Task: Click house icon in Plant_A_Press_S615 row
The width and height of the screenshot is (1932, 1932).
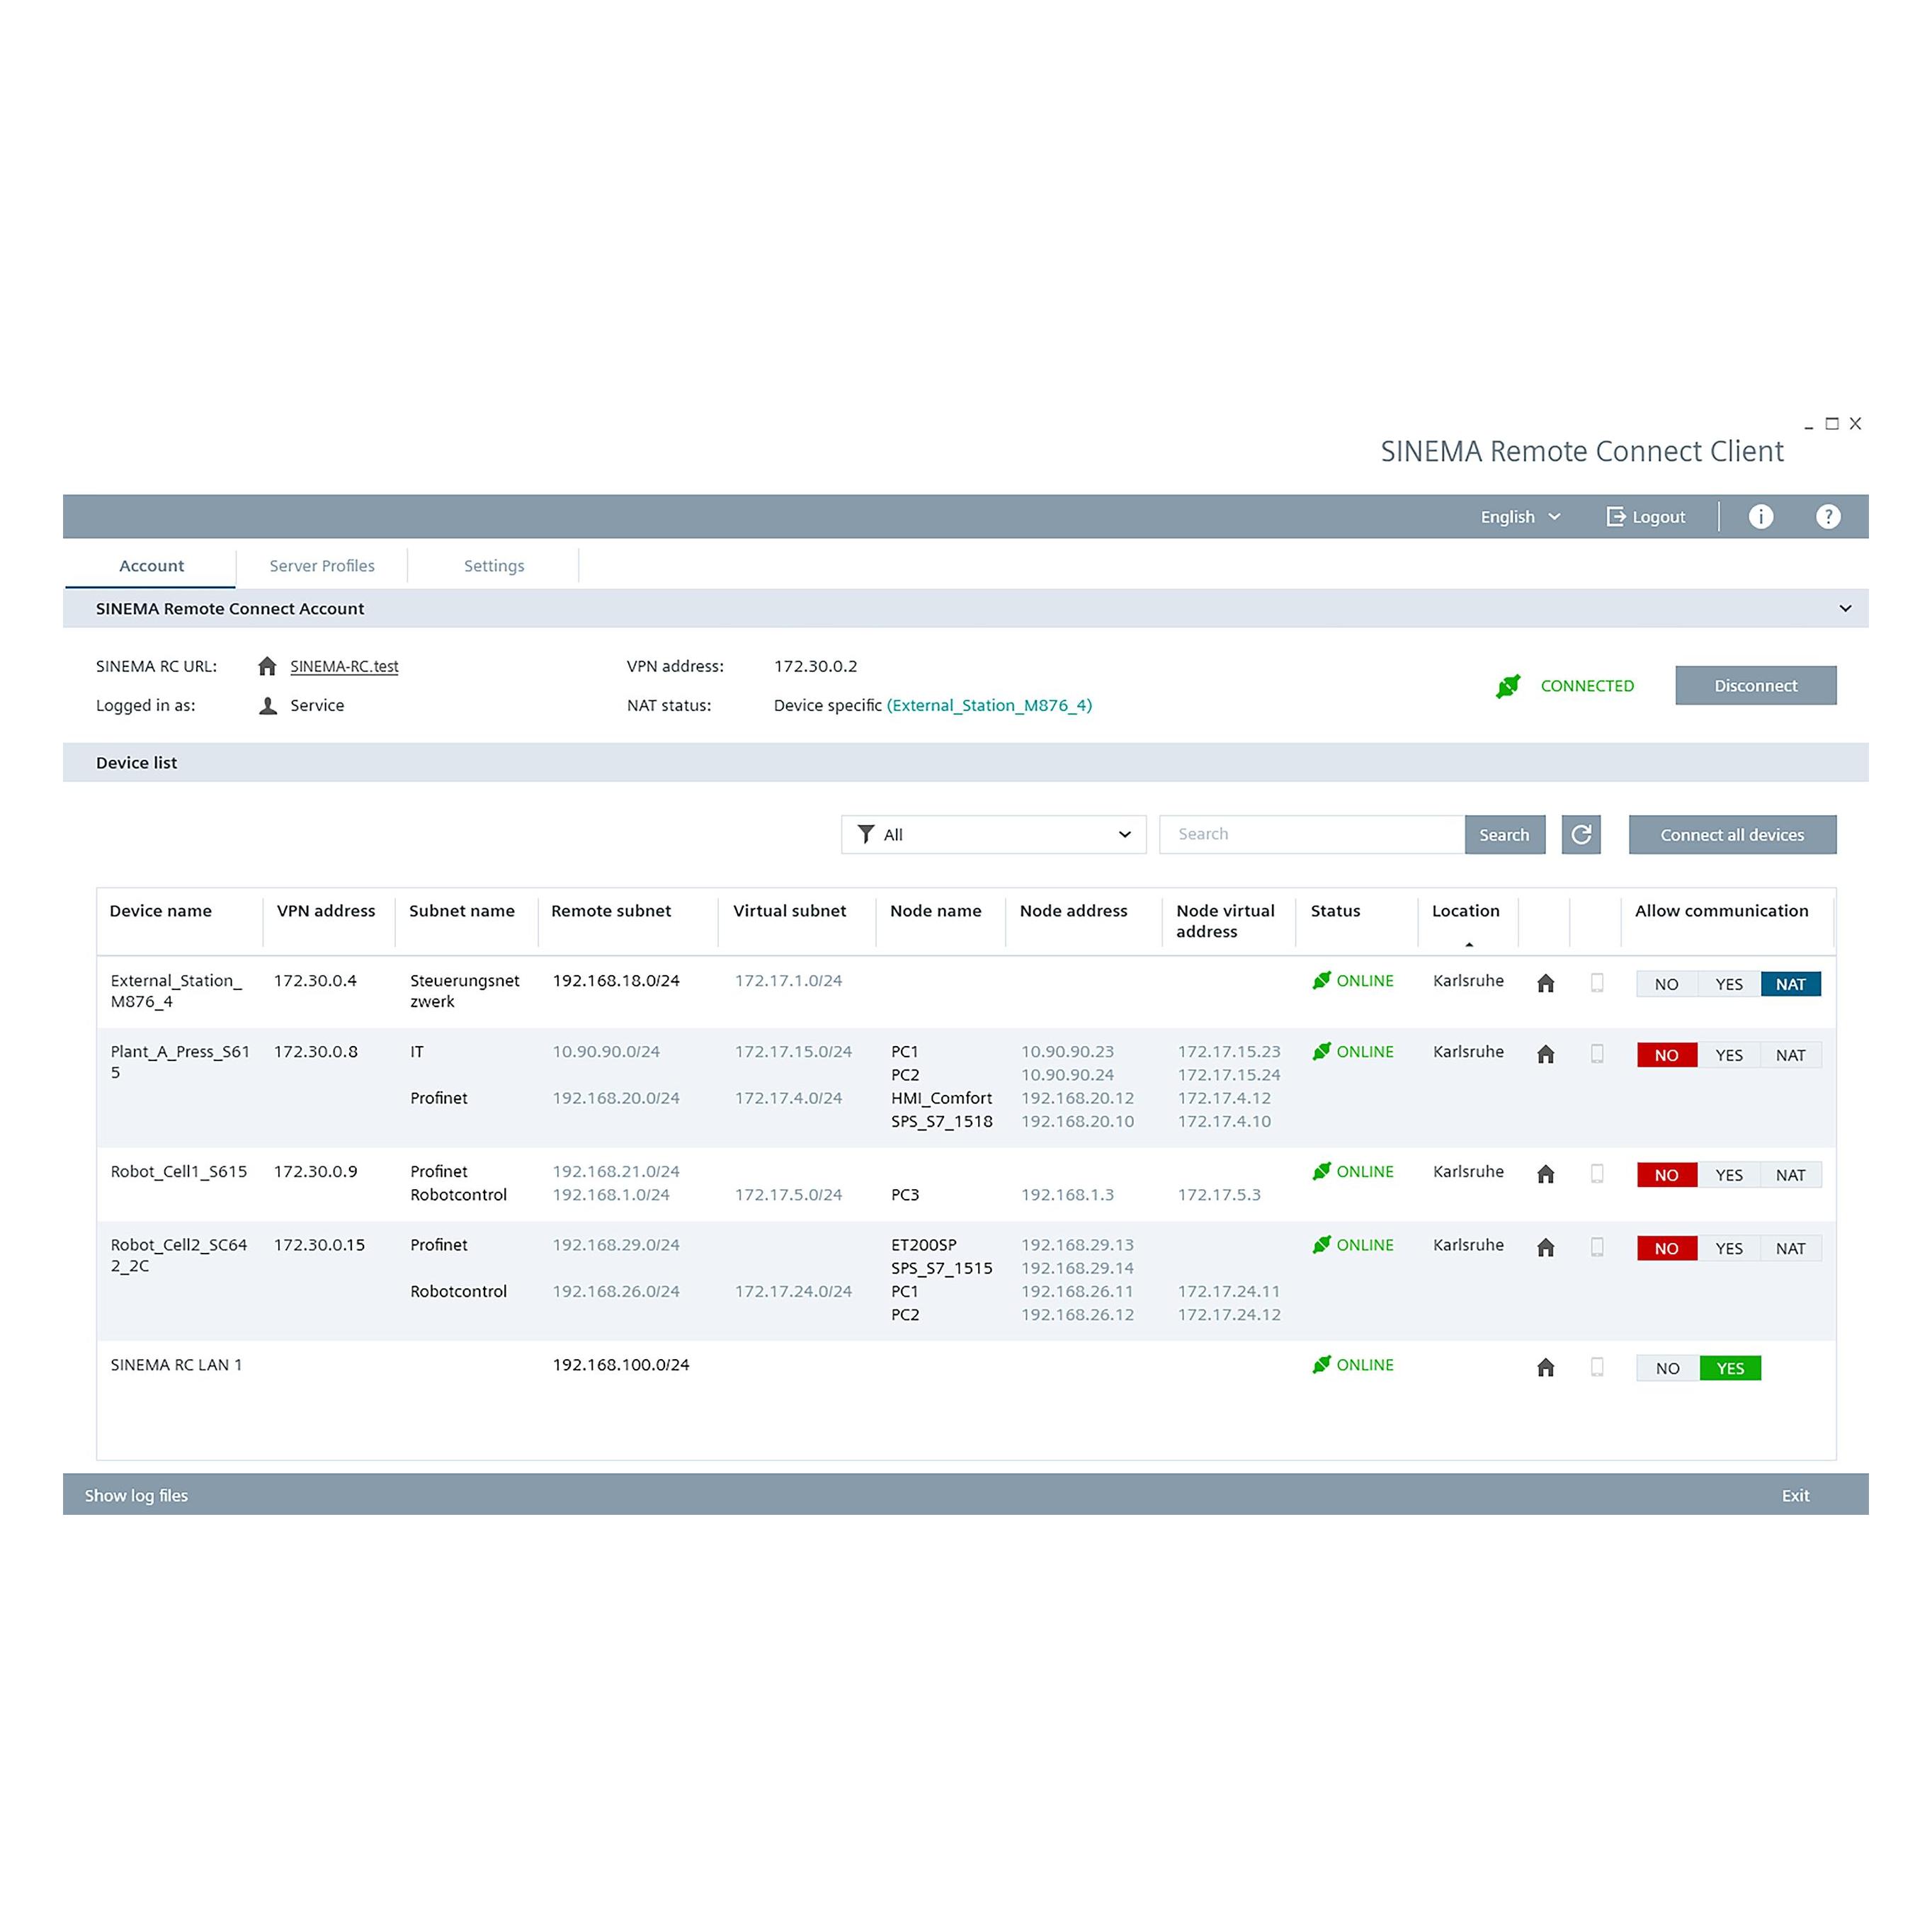Action: (1545, 1054)
